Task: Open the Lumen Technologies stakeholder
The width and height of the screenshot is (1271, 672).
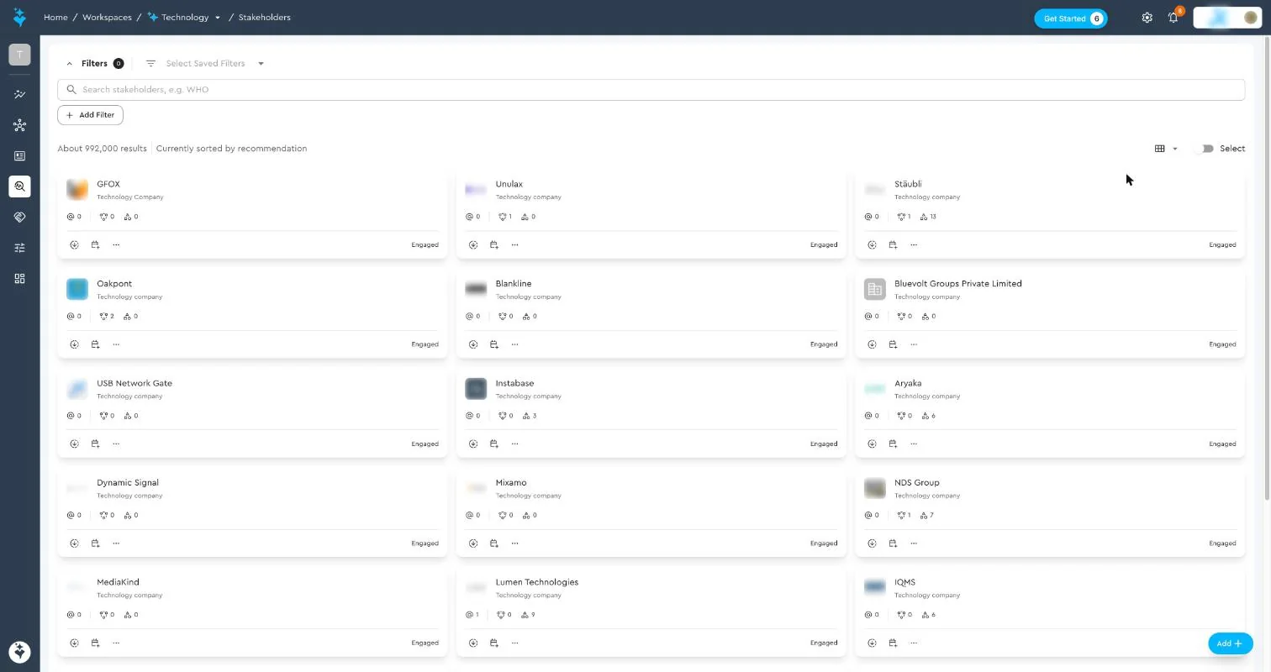Action: coord(536,582)
